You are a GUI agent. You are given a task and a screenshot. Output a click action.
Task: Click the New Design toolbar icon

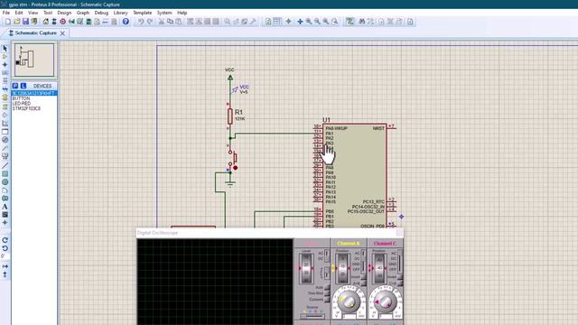(8, 22)
